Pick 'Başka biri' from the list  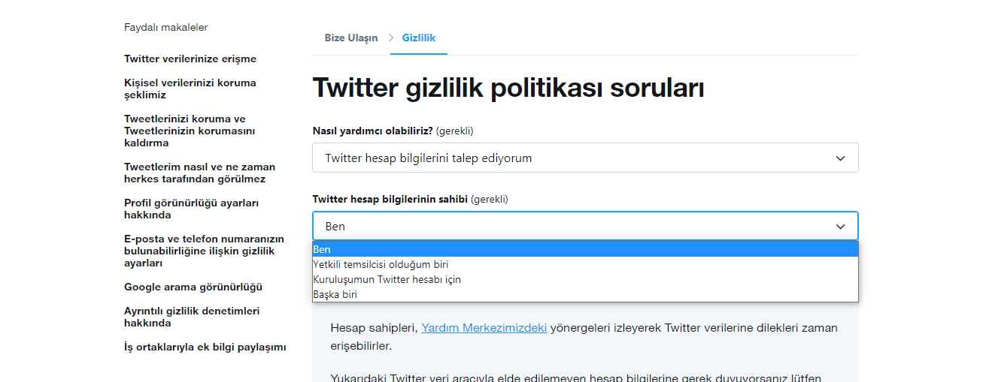(335, 294)
